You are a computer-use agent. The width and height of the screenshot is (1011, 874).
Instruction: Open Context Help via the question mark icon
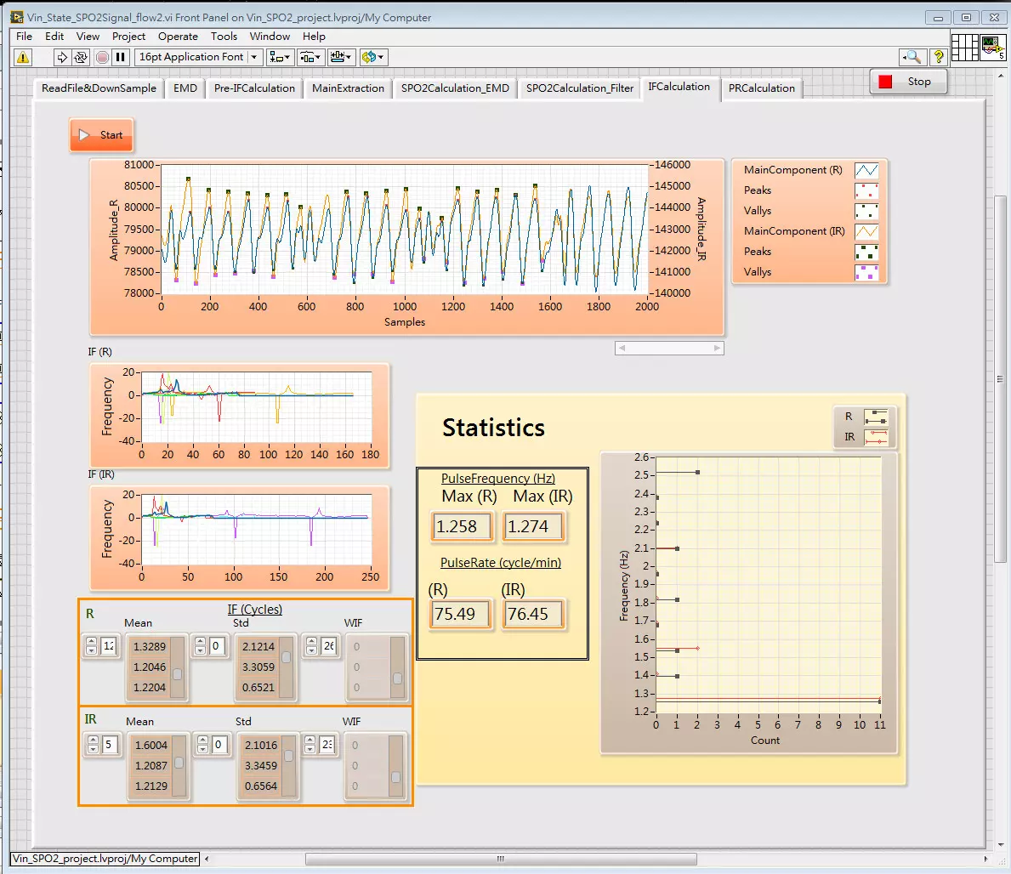click(x=938, y=57)
